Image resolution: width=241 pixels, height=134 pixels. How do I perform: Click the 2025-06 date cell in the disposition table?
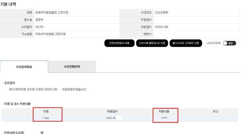tap(111, 118)
